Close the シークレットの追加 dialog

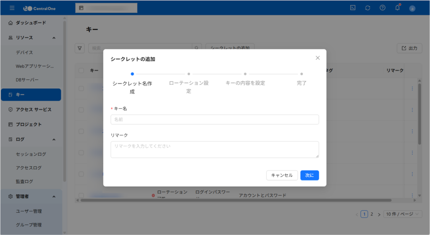click(317, 58)
